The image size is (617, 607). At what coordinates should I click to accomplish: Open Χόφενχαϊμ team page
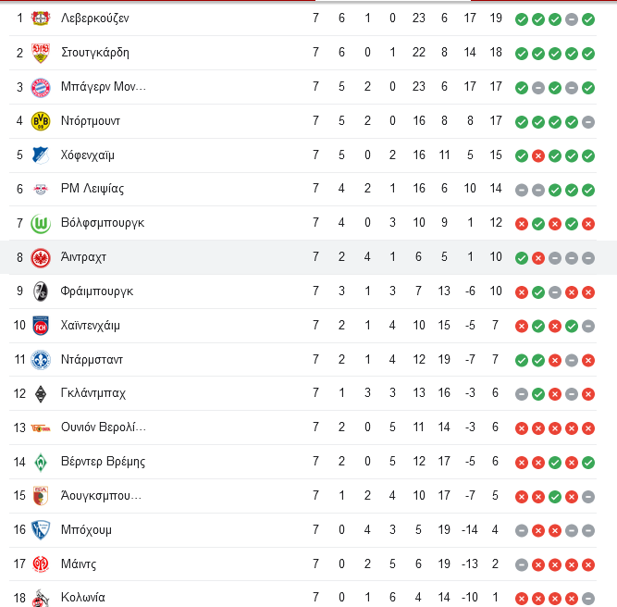coord(87,155)
